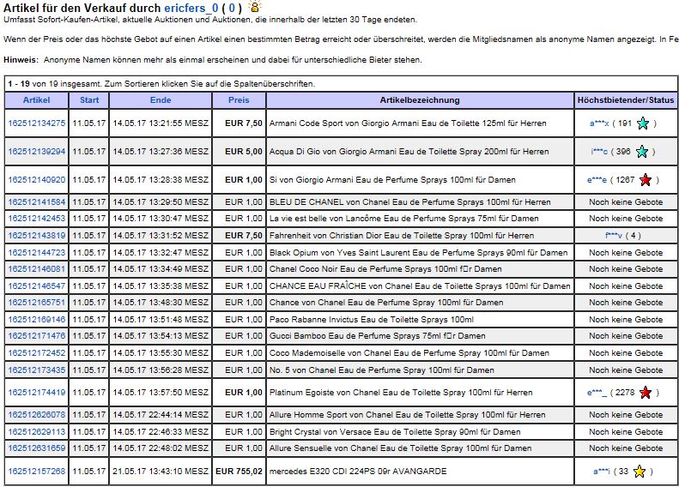Open item 162512157268

click(x=37, y=472)
